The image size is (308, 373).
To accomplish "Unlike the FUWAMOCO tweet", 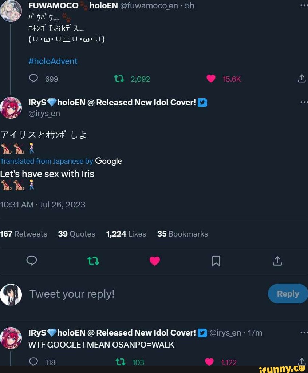I will (211, 79).
